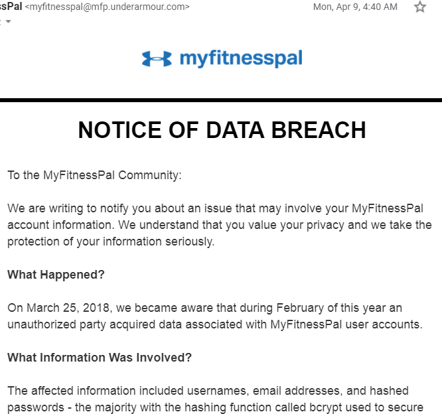Click the Under Armour logo icon
The image size is (442, 414).
(x=157, y=58)
